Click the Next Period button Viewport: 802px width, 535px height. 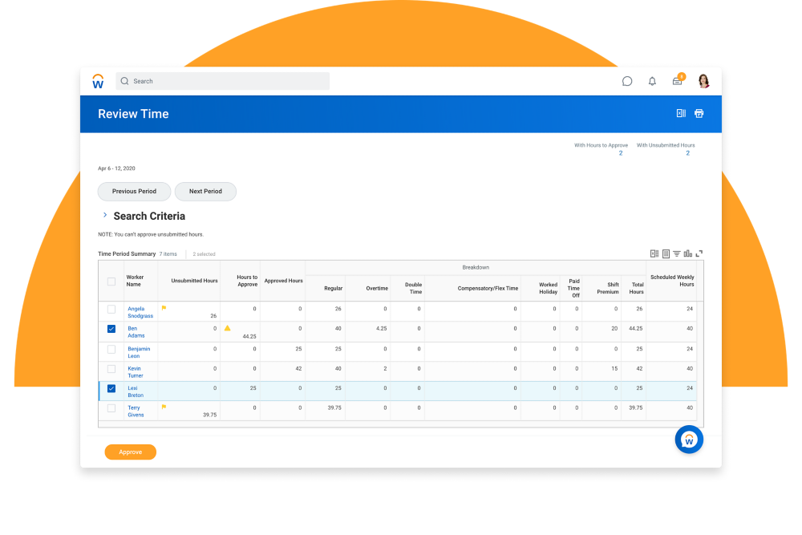(x=205, y=192)
